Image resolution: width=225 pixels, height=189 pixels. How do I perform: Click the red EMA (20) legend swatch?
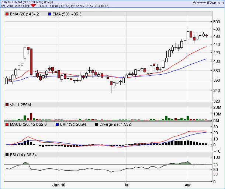coord(7,14)
